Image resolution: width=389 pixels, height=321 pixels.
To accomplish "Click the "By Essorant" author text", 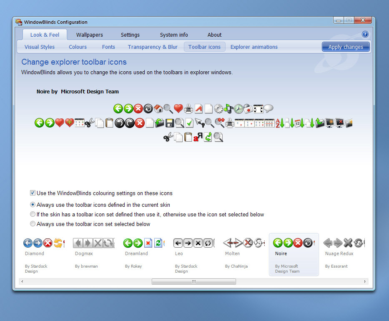I will tap(336, 266).
